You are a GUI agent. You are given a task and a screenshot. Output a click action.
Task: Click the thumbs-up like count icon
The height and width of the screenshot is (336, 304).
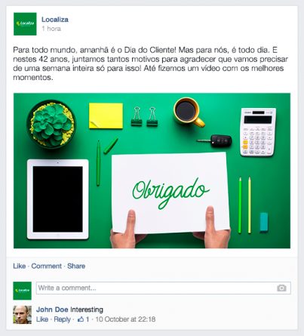pyautogui.click(x=81, y=319)
